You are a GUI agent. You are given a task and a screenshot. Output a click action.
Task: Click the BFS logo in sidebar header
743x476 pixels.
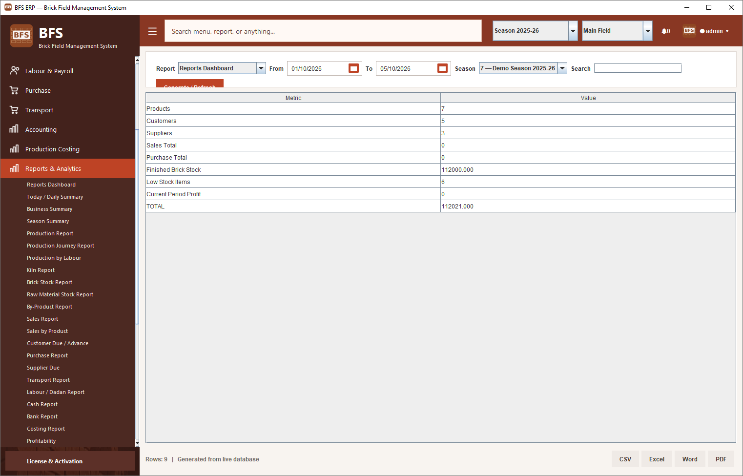click(21, 36)
